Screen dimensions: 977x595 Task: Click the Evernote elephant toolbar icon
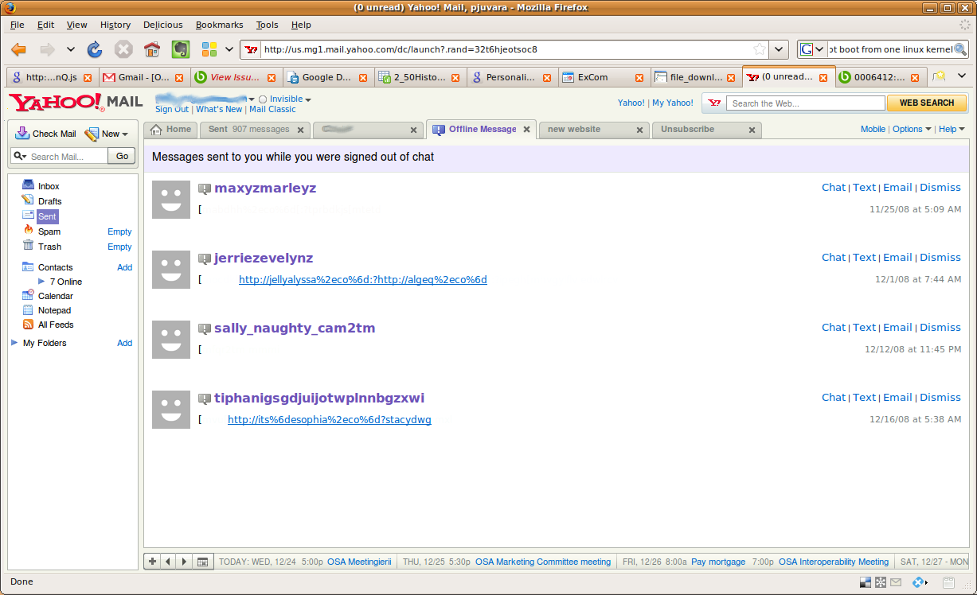click(181, 49)
